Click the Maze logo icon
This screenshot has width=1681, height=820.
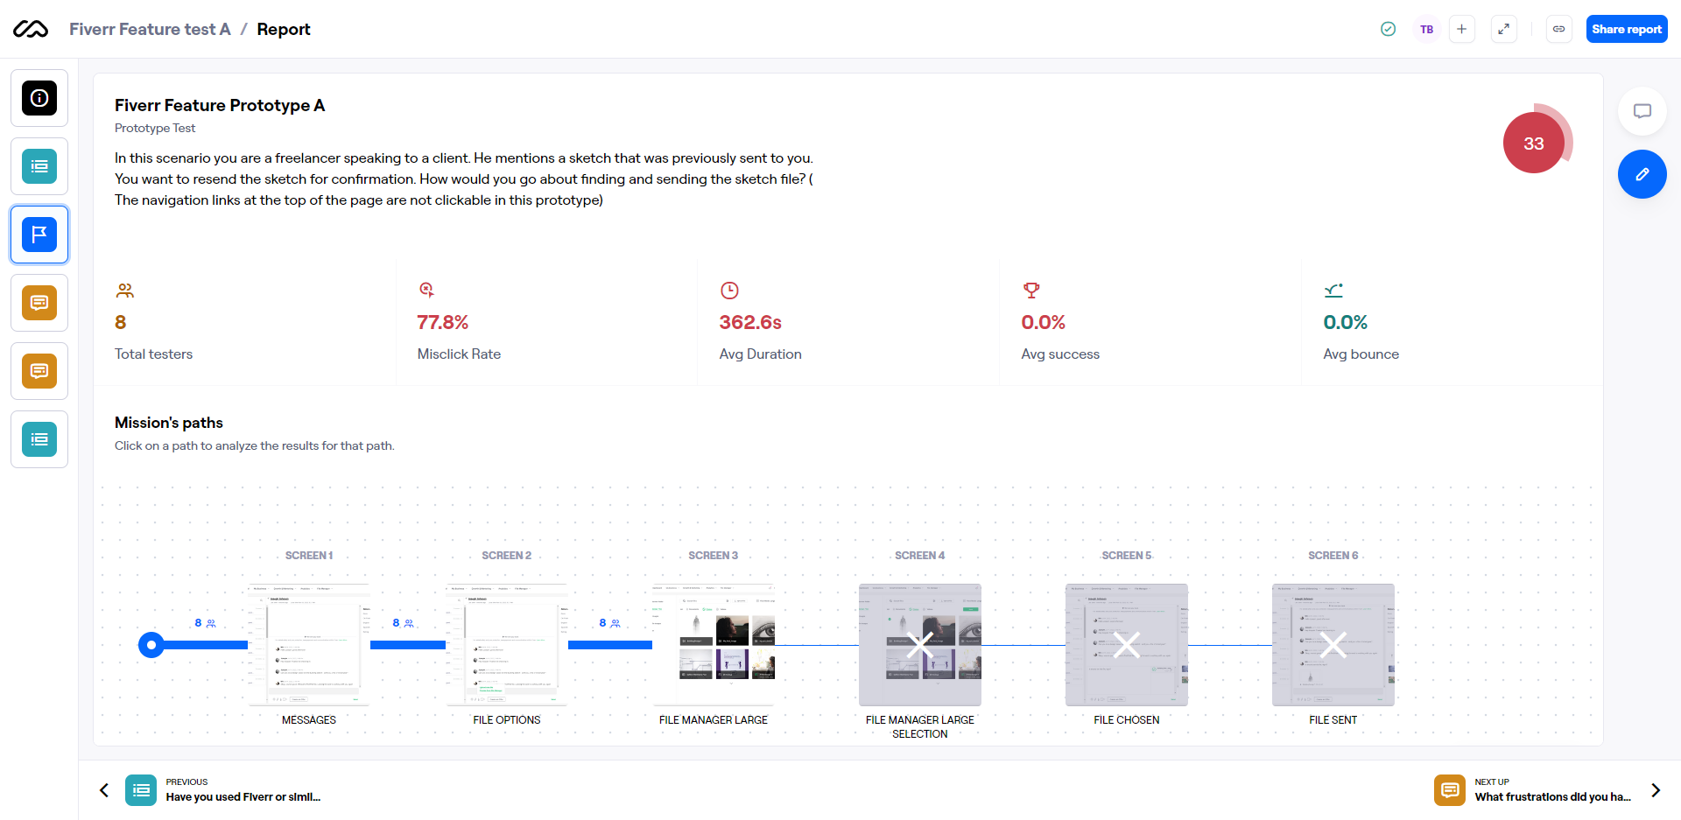(x=31, y=29)
